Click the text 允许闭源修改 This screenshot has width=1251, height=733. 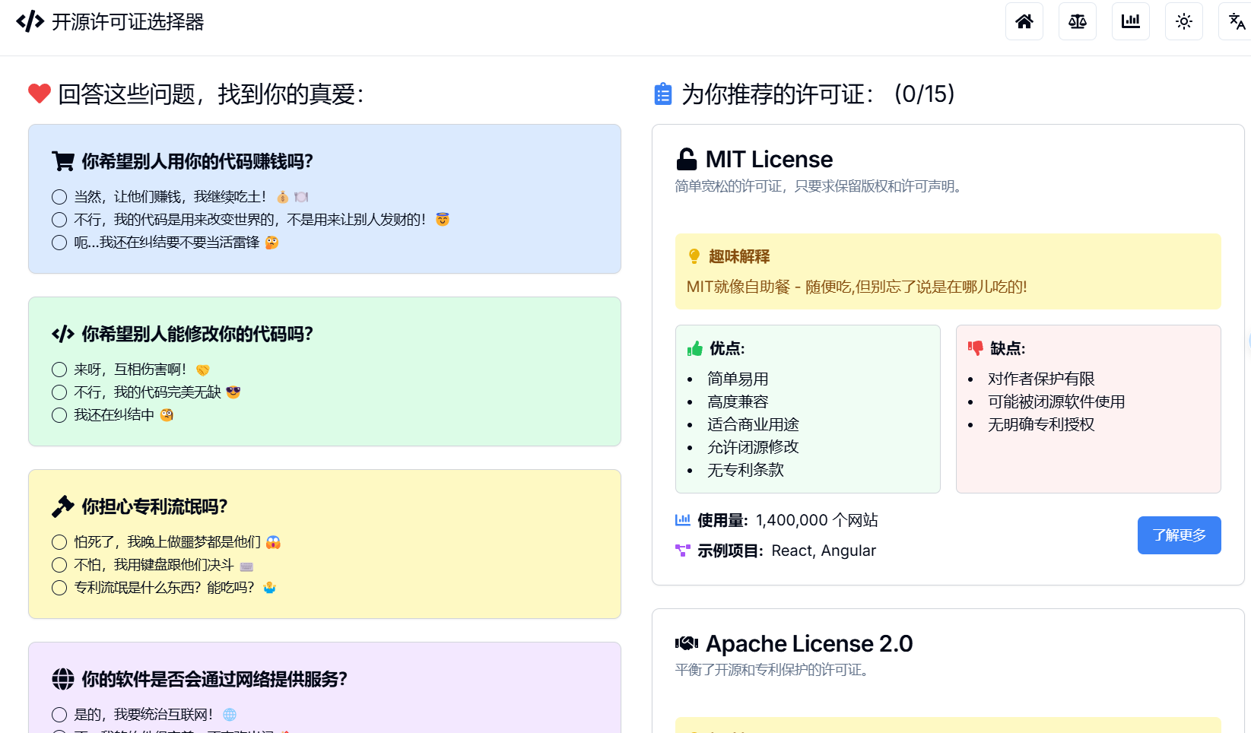753,447
